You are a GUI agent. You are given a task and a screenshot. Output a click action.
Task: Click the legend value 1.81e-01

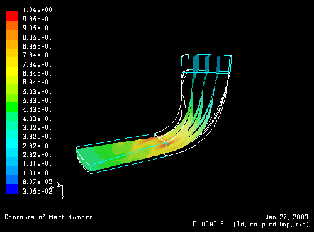pos(37,163)
